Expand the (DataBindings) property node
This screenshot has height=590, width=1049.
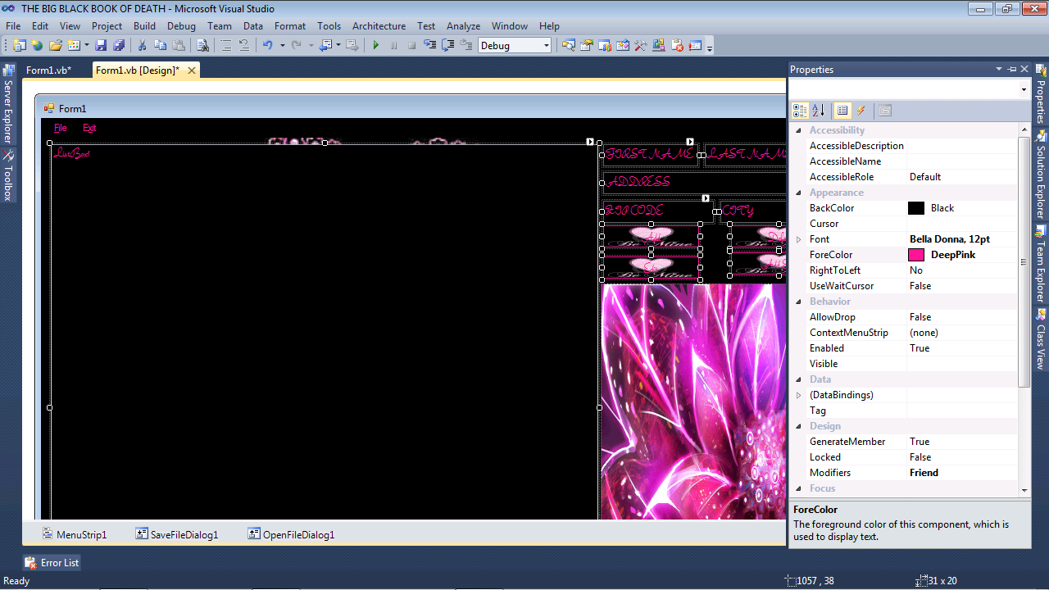point(799,395)
